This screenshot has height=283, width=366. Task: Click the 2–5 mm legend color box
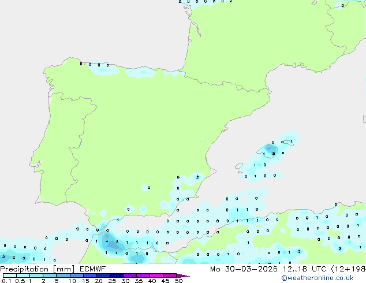pos(50,275)
